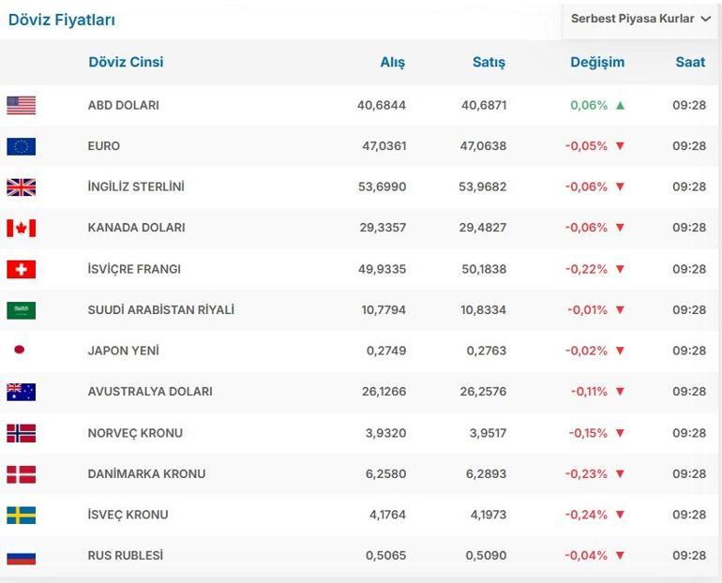Open the İSVİÇRE FRANGI currency link

[x=134, y=269]
